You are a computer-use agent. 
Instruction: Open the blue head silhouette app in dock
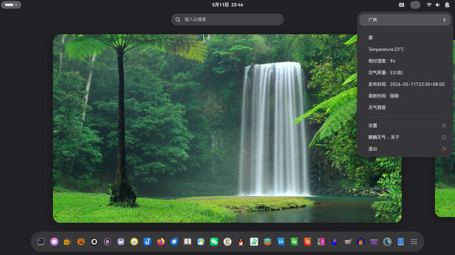[334, 242]
